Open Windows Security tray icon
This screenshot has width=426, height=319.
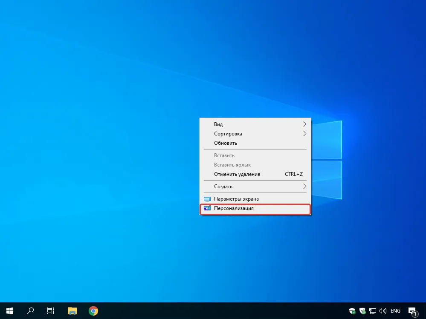tap(352, 311)
